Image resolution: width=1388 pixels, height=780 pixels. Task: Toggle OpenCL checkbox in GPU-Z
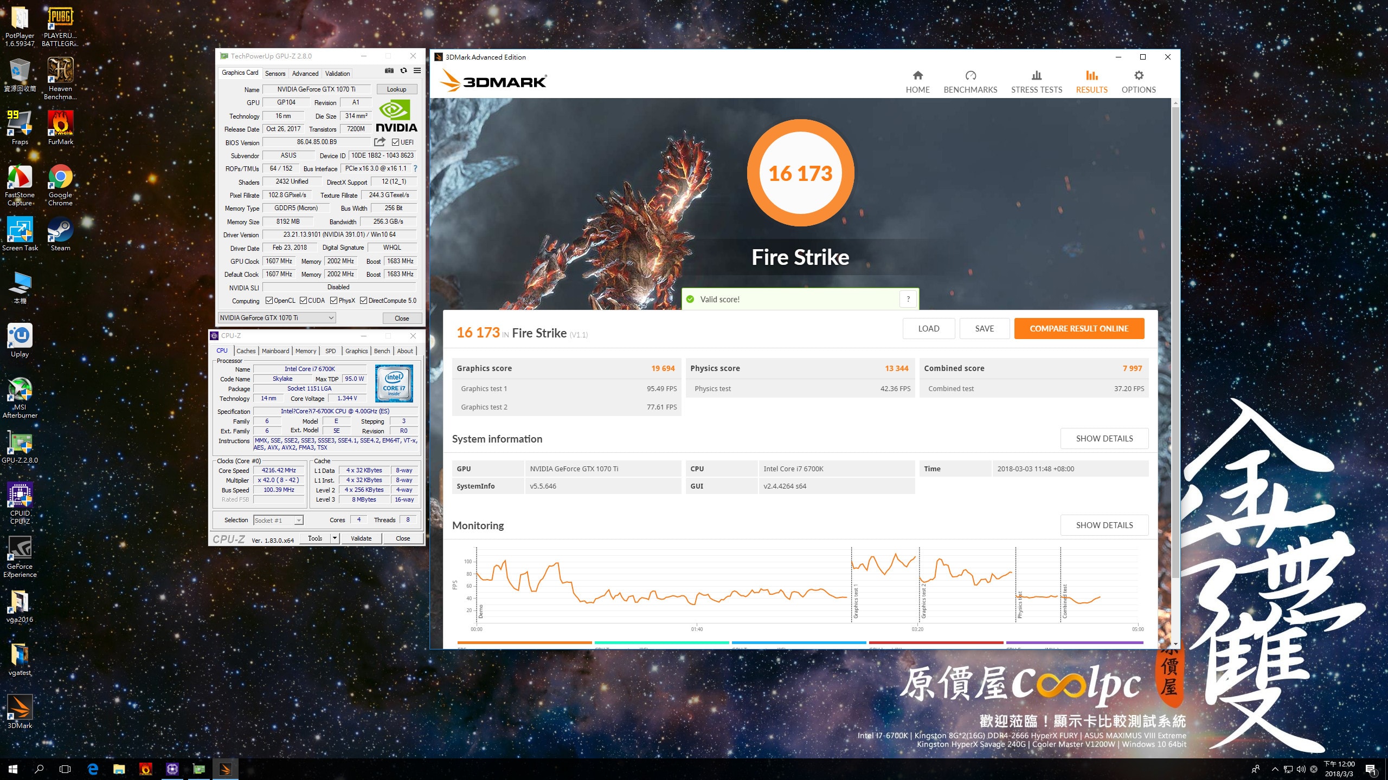[268, 301]
